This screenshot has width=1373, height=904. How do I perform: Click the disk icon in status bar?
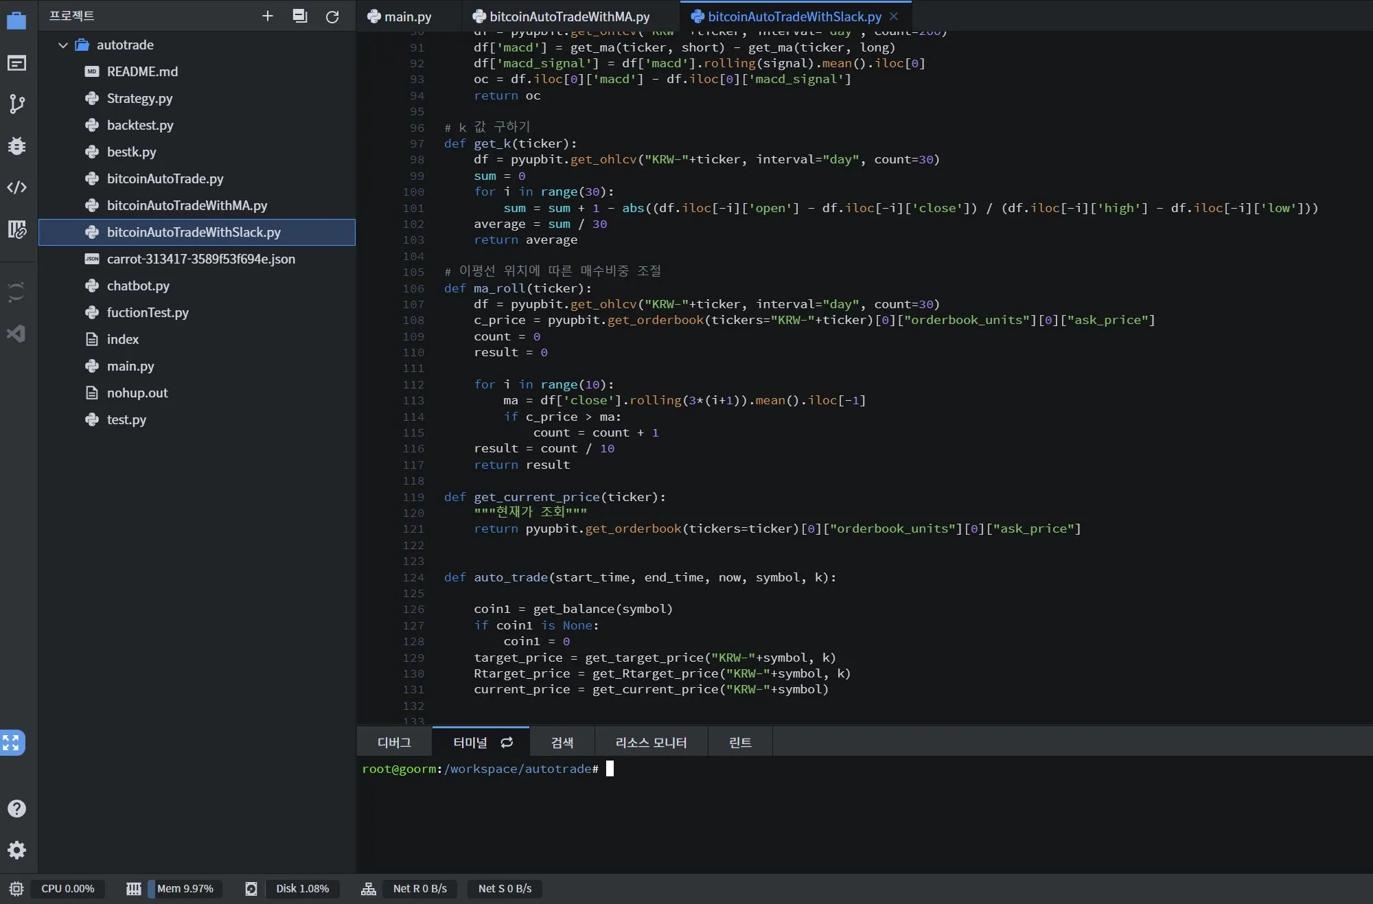251,889
